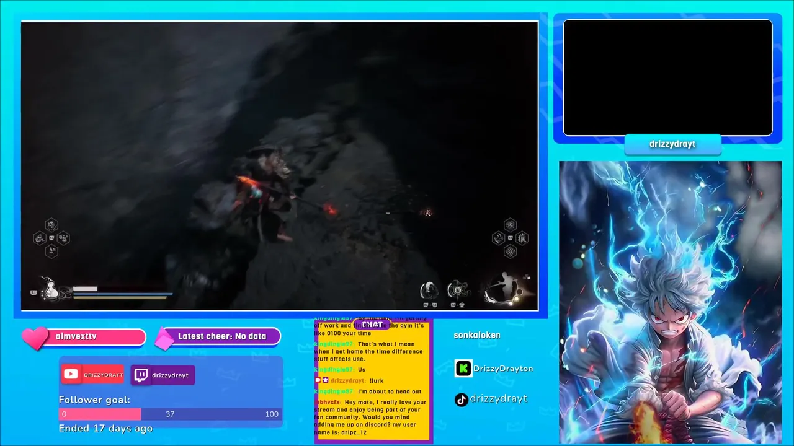Viewport: 794px width, 446px height.
Task: Click the pink heart follower icon
Action: [x=35, y=338]
